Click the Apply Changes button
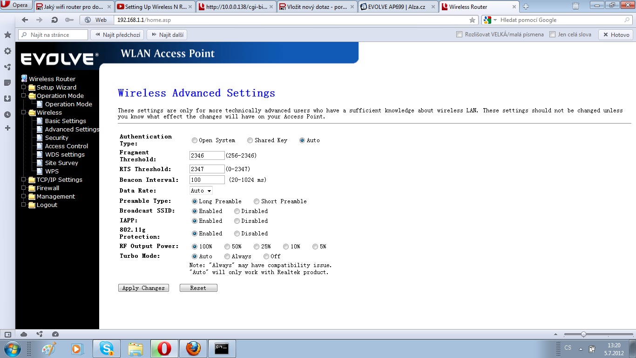 coord(143,288)
